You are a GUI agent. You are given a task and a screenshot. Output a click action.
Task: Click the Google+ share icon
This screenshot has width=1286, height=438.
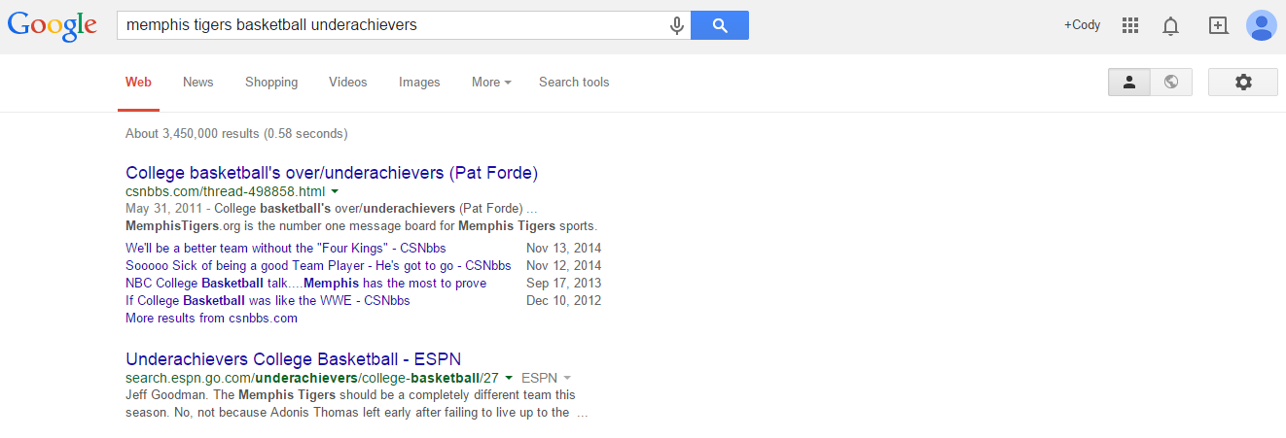point(1218,25)
